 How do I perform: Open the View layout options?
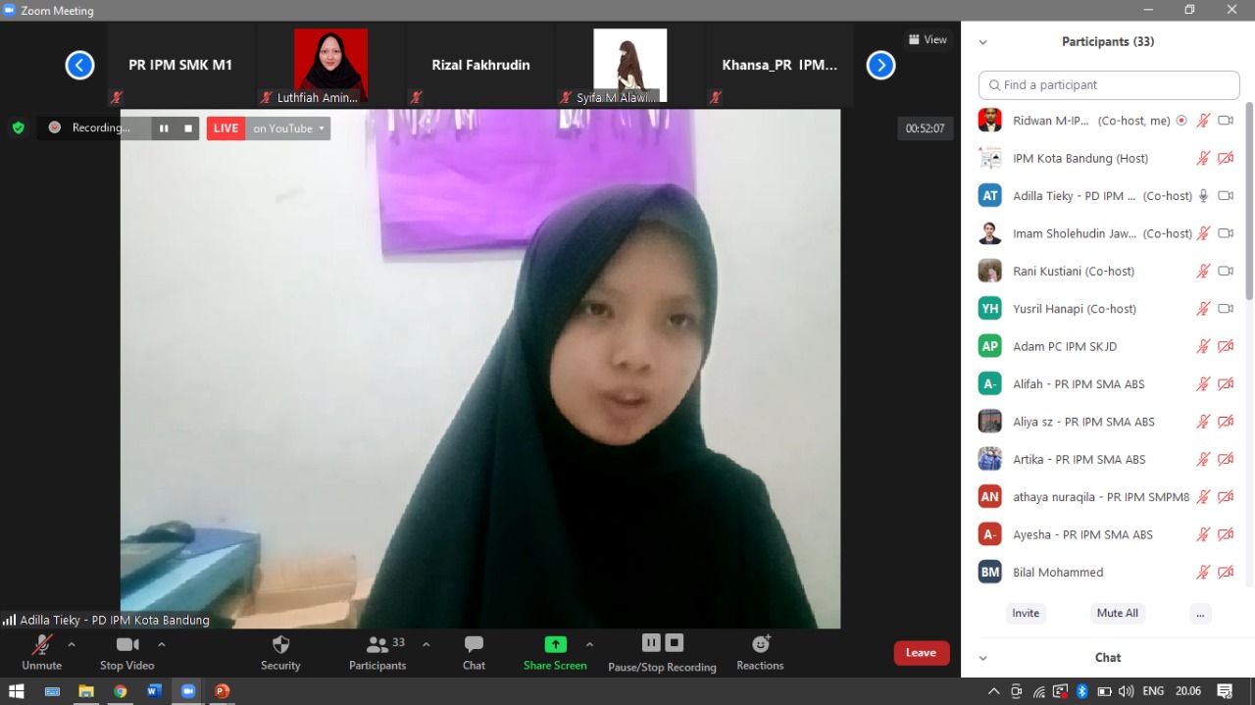[928, 39]
